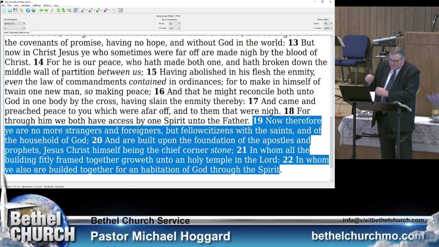The width and height of the screenshot is (439, 247).
Task: Open the Navigate menu
Action: coord(25,5)
